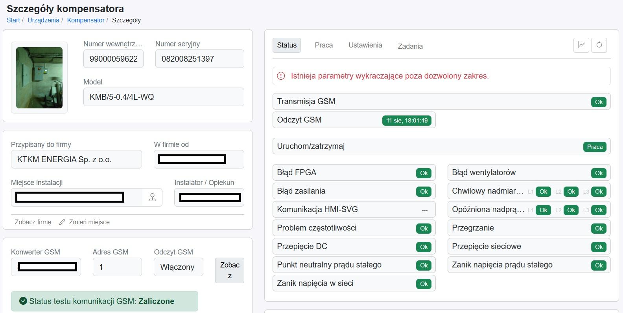Viewport: 623px width, 313px height.
Task: Click the Praca badge in Uruchom/zatrzymaj row
Action: [595, 147]
